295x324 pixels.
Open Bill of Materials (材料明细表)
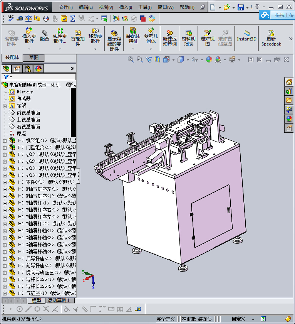tap(189, 38)
